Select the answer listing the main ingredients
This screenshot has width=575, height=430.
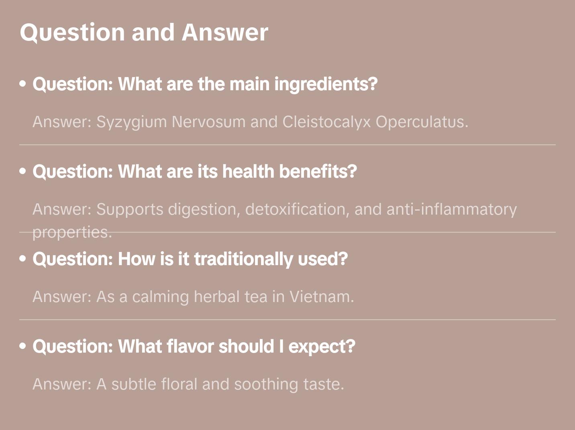(x=250, y=122)
